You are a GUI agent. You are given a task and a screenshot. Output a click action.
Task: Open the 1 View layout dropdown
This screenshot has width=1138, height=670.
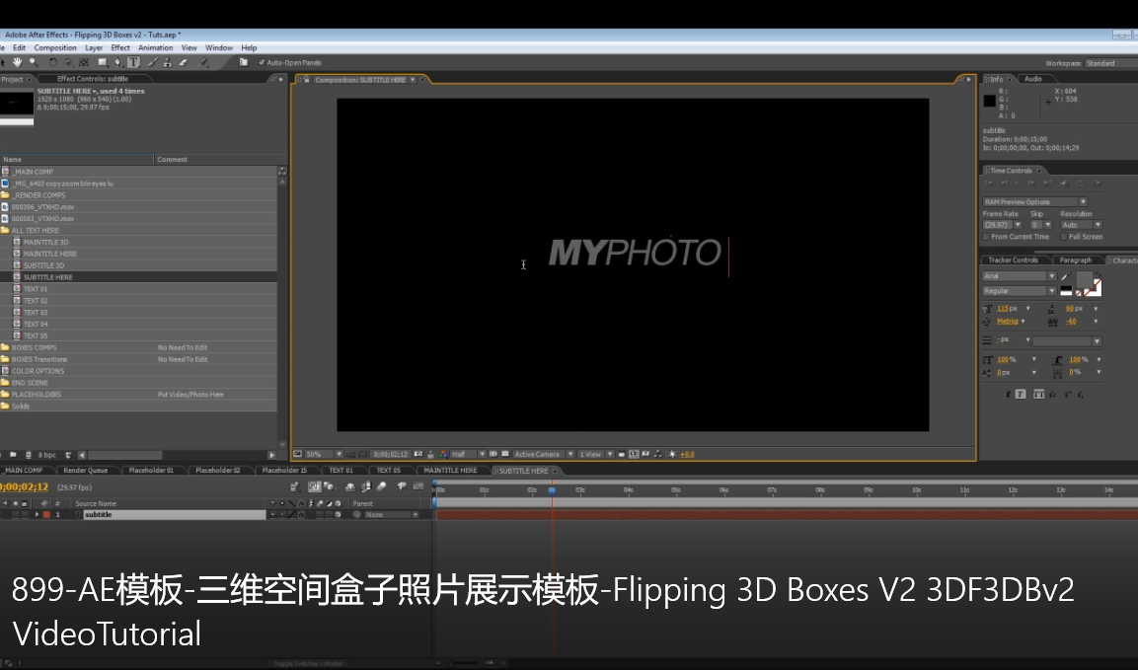(x=596, y=455)
